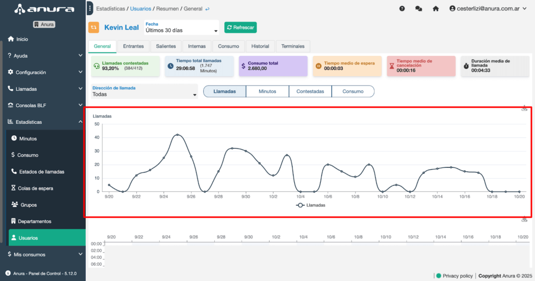Toggle the Llamadas series in chart legend
The height and width of the screenshot is (281, 535).
(310, 205)
